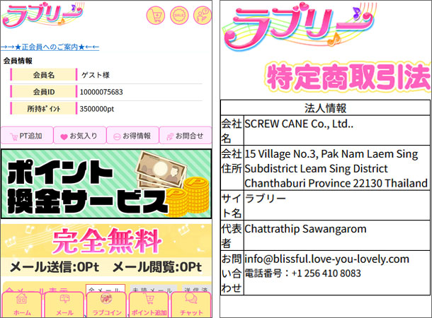Tap the ラブコイン bottom nav icon
Viewport: 432px width, 318px height.
click(x=106, y=305)
